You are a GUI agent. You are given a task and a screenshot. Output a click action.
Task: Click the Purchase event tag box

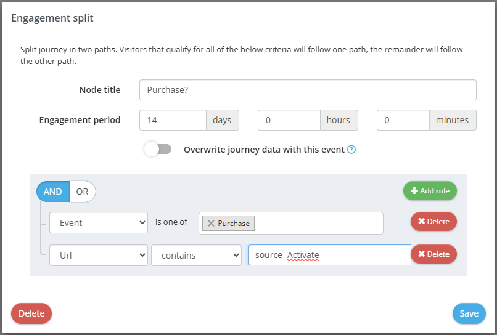318,223
